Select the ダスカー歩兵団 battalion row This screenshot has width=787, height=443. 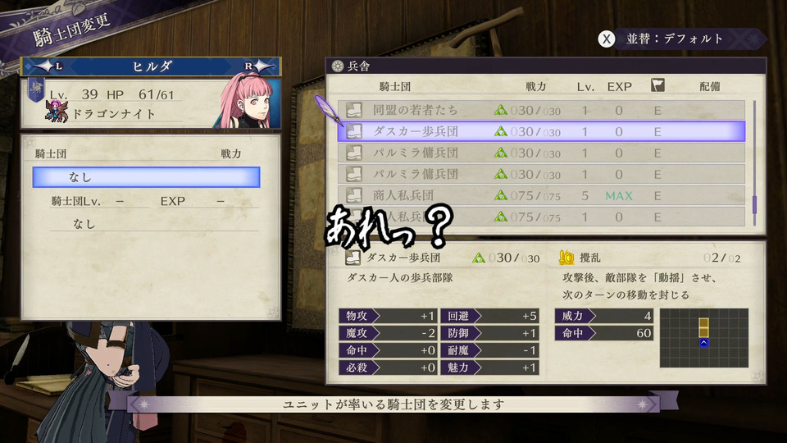coord(541,131)
